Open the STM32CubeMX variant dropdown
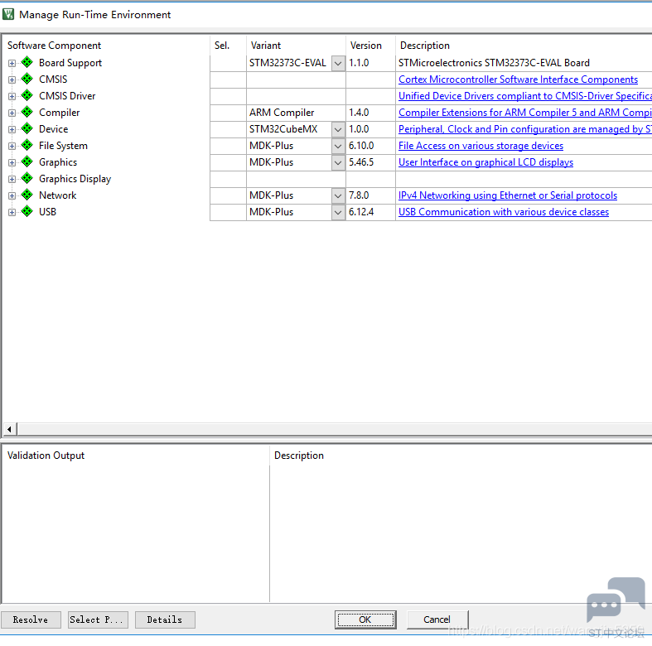The image size is (652, 646). 338,130
